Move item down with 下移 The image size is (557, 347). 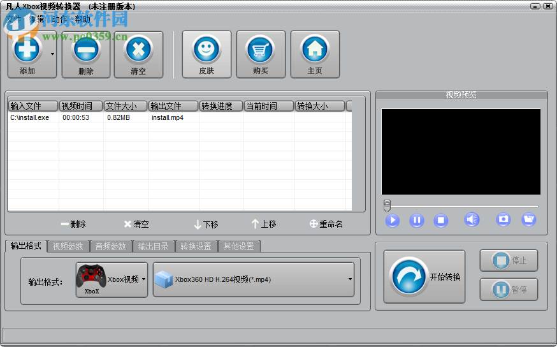(206, 225)
